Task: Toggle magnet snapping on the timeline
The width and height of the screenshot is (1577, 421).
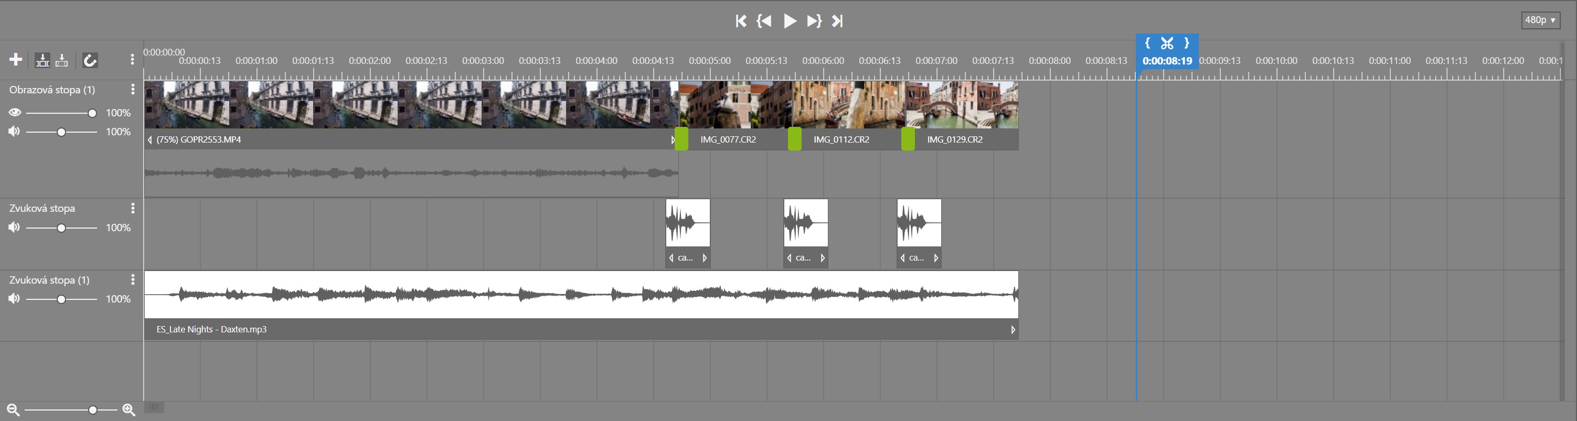Action: click(90, 60)
